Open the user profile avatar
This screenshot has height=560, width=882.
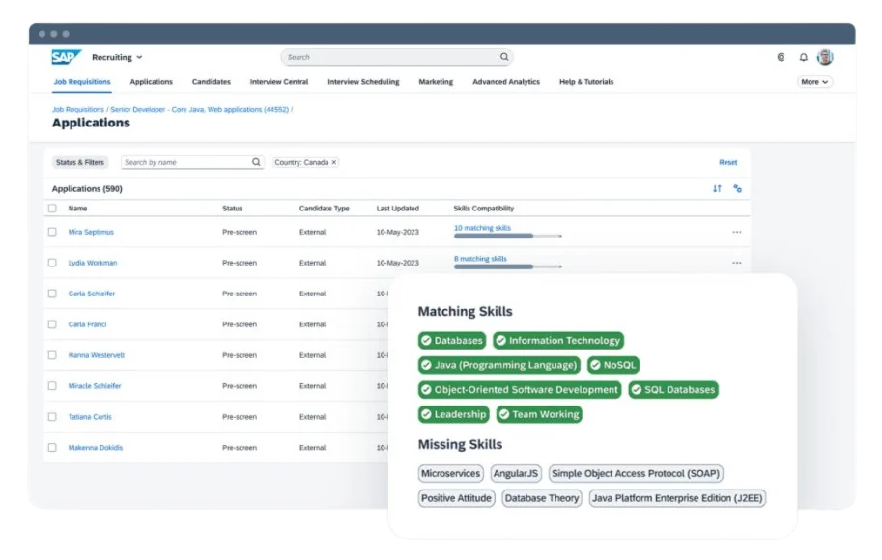[x=825, y=57]
